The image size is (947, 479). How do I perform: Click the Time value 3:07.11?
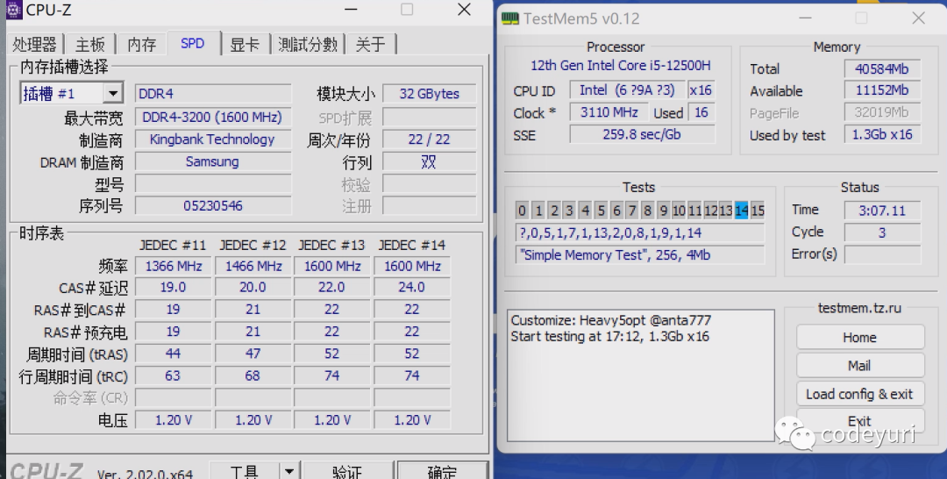pyautogui.click(x=882, y=211)
